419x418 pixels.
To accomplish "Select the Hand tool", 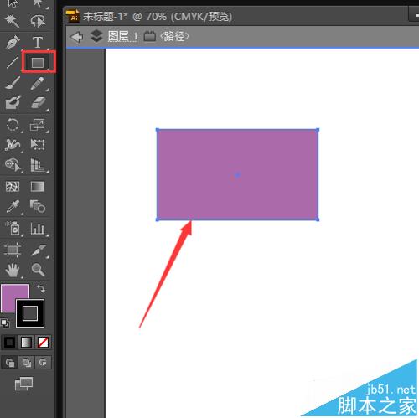I will 13,270.
